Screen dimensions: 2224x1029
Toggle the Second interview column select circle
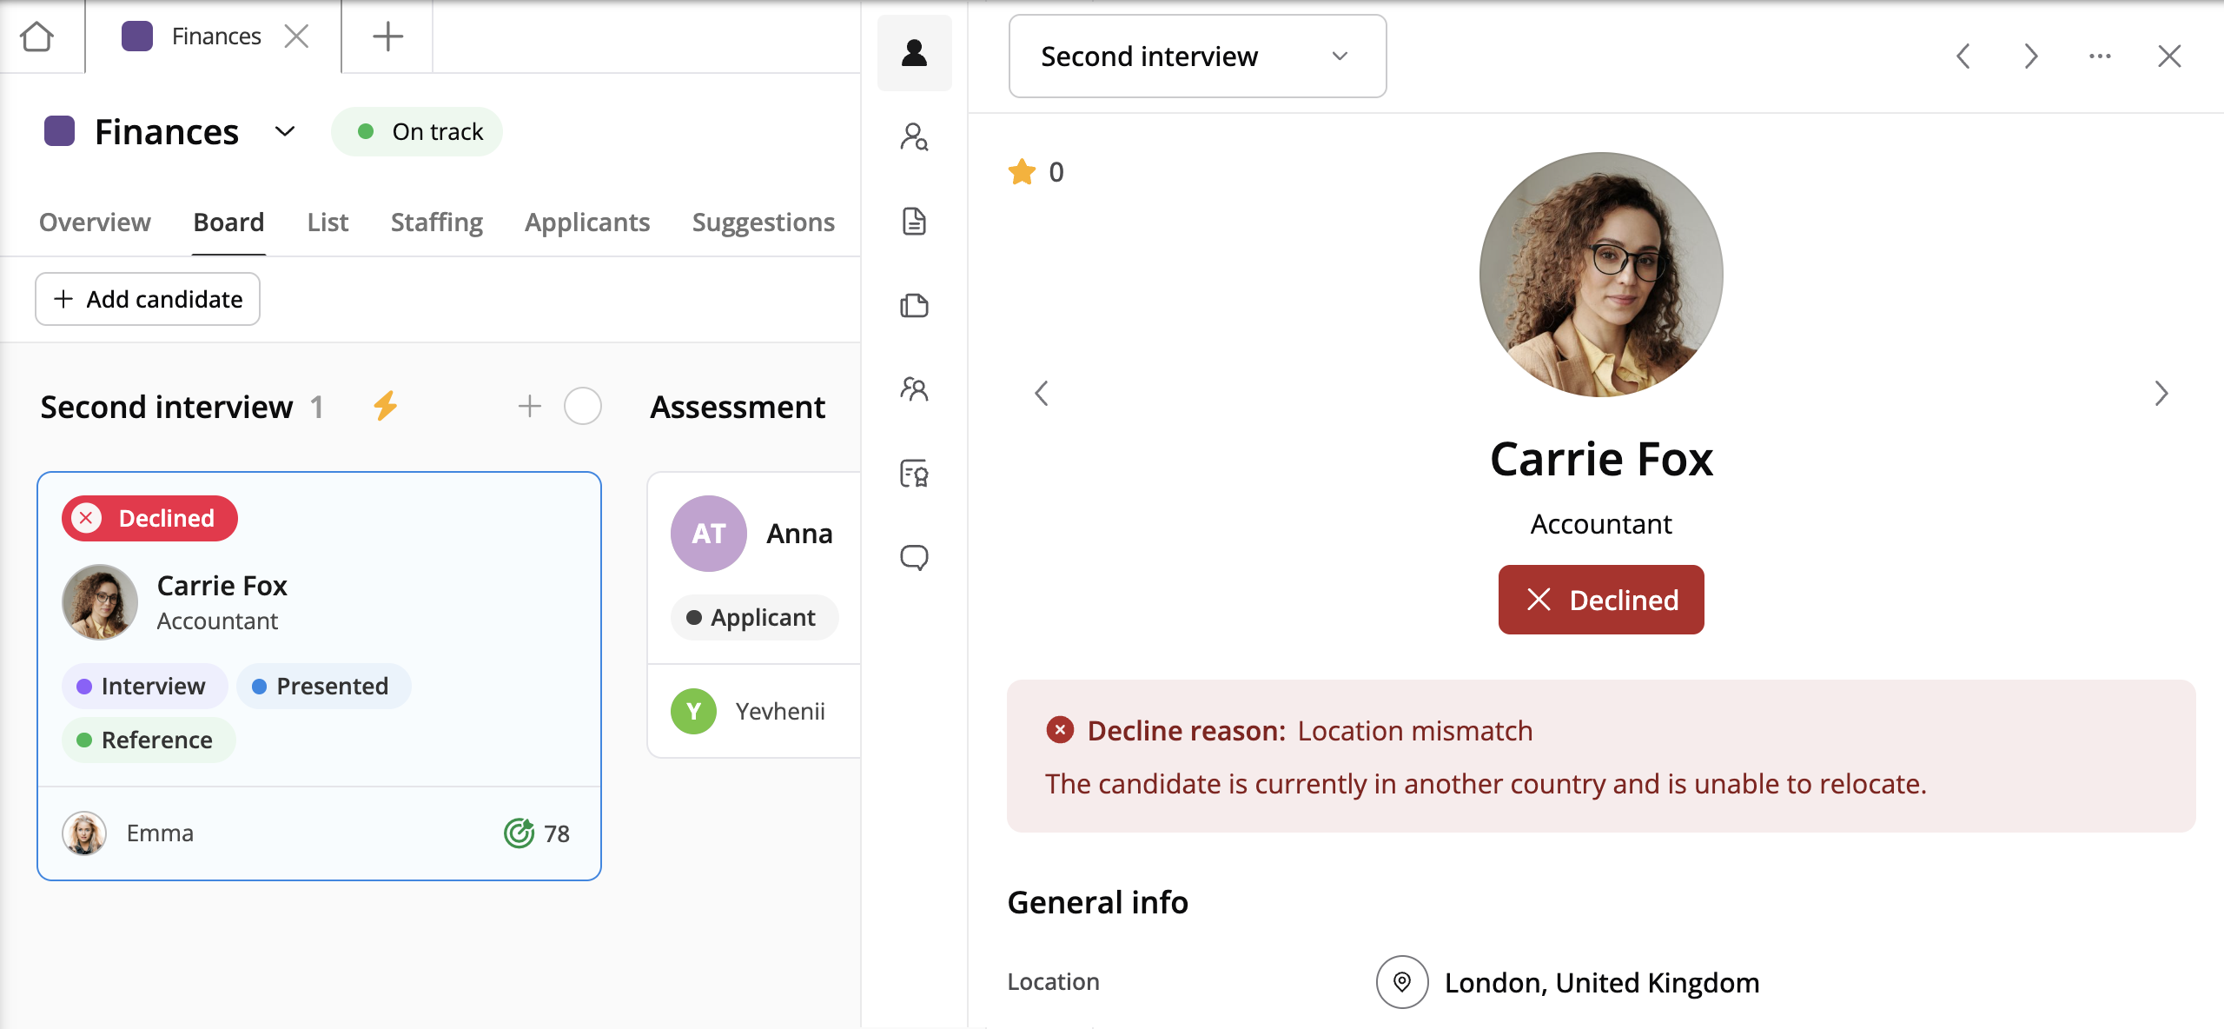tap(582, 406)
